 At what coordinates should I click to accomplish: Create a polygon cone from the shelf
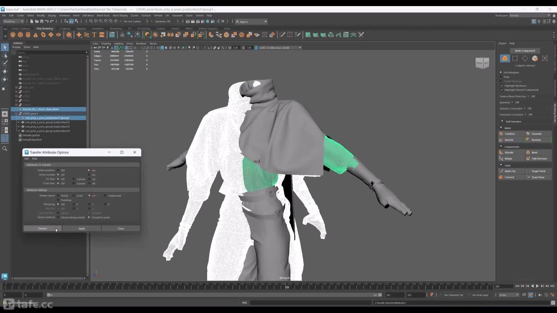[x=36, y=35]
